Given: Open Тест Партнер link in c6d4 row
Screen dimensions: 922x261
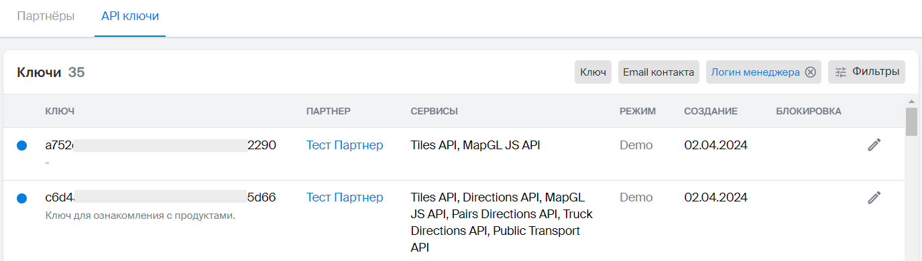Looking at the screenshot, I should point(345,197).
